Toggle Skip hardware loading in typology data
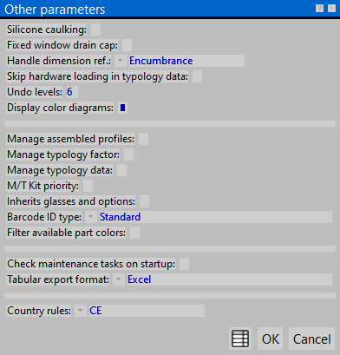 (197, 76)
